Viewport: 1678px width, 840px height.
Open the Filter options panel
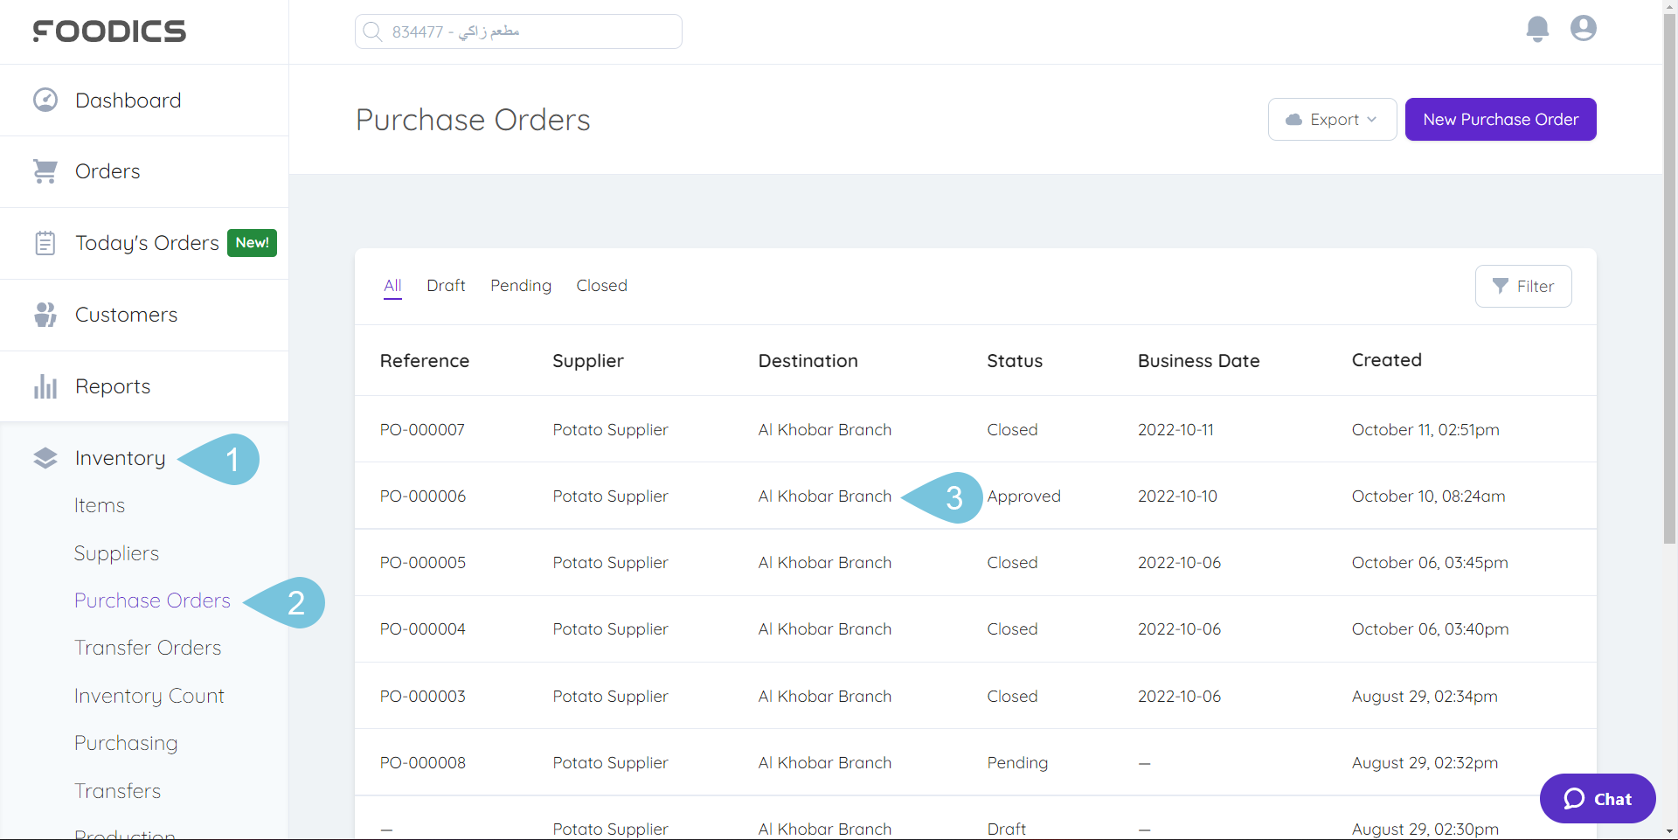[1523, 286]
